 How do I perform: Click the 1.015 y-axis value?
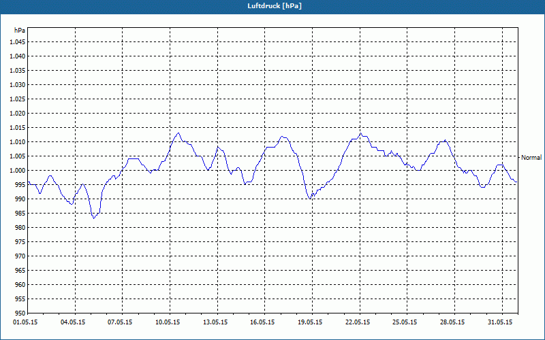(x=17, y=128)
